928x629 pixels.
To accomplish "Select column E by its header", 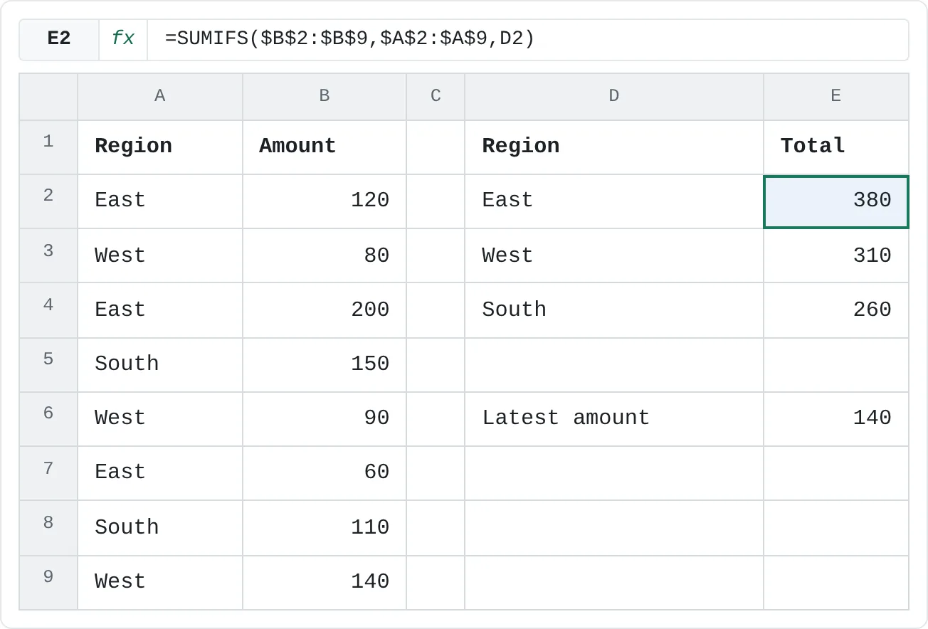I will coord(836,96).
